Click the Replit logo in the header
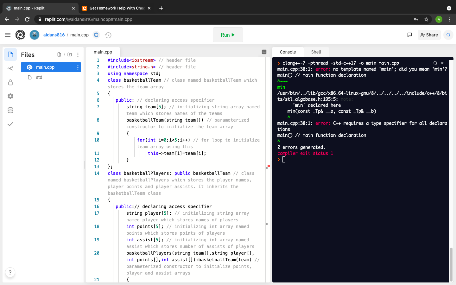This screenshot has width=456, height=285. click(20, 35)
